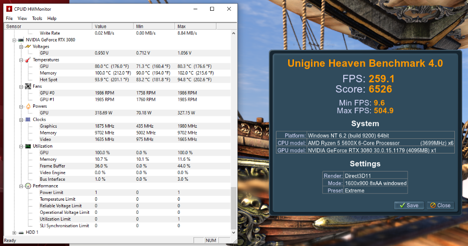Click the HDD 1 drive icon
Image resolution: width=468 pixels, height=246 pixels.
click(21, 232)
